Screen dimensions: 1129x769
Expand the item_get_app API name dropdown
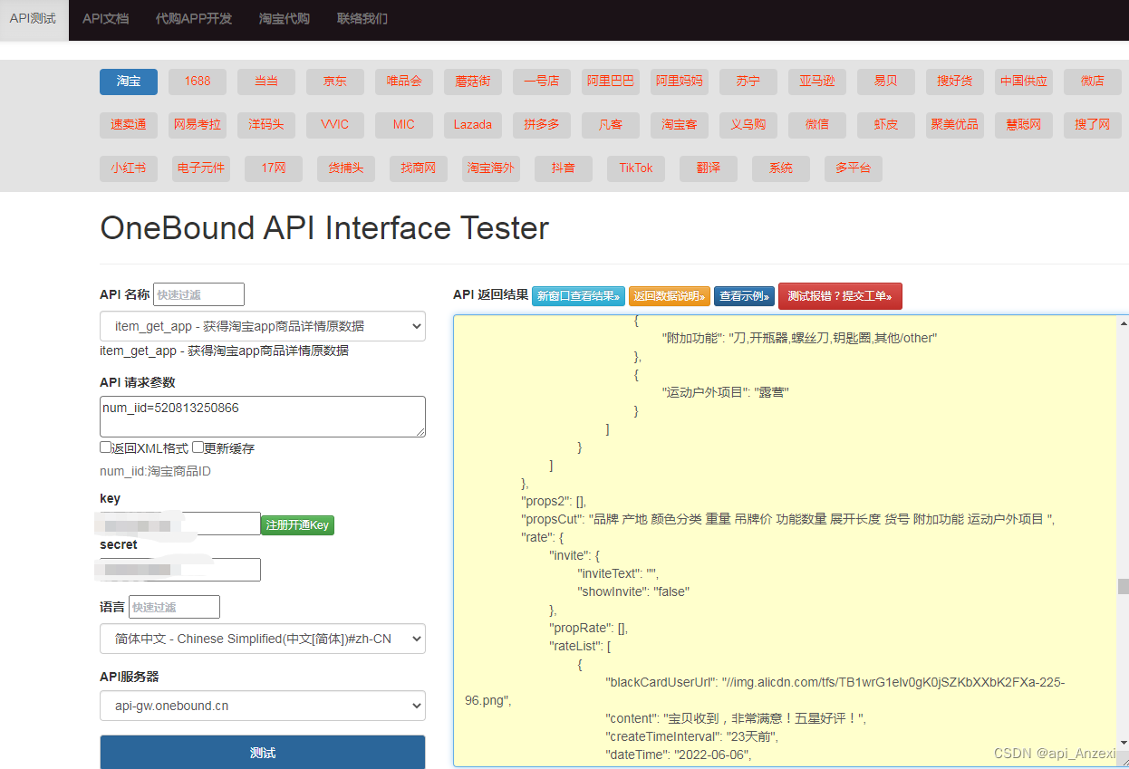[x=263, y=326]
